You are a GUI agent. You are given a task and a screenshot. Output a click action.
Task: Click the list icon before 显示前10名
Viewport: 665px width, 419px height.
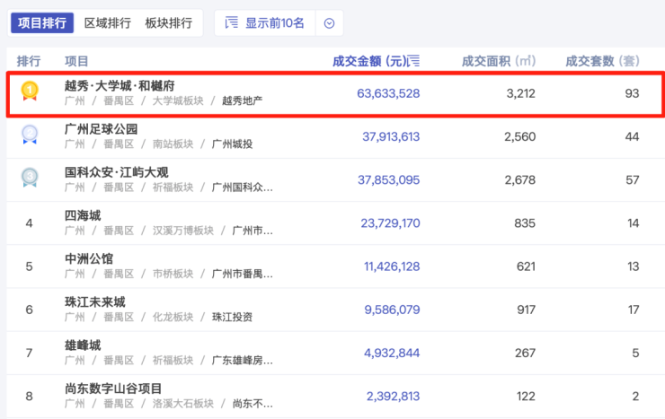point(231,23)
